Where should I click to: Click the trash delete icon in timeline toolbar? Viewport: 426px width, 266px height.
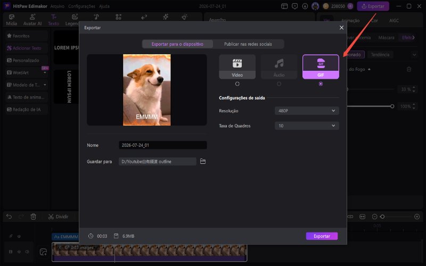pos(33,217)
